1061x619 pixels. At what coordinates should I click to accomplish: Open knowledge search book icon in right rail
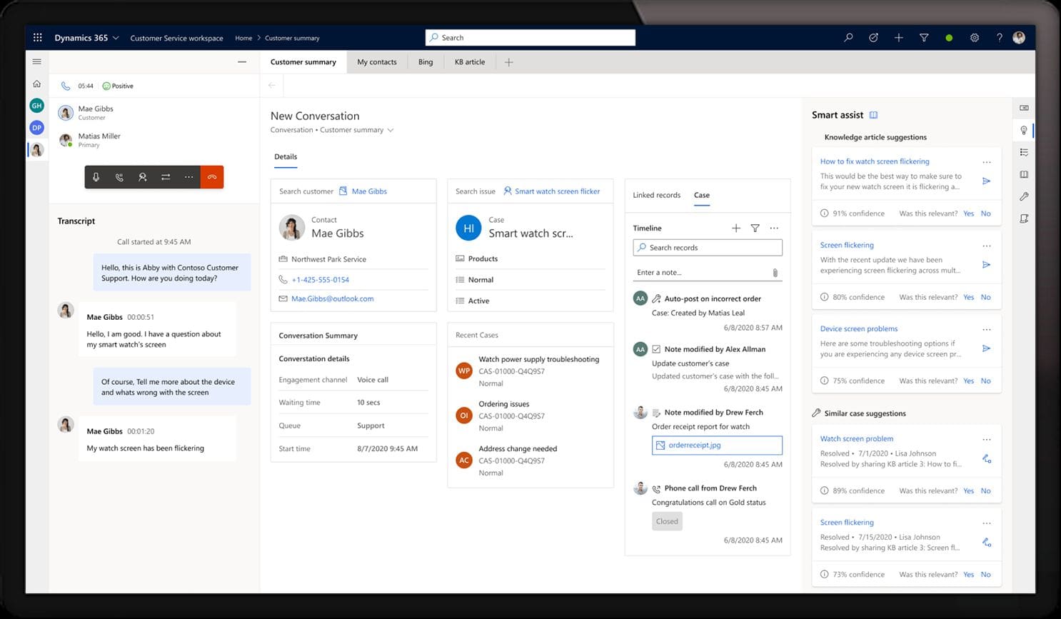click(1024, 174)
